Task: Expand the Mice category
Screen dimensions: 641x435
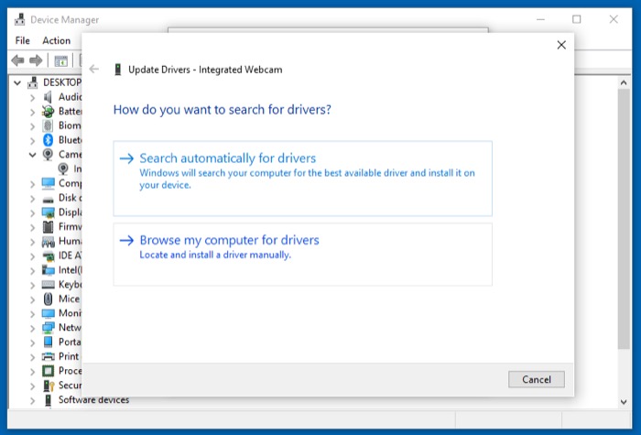Action: 32,299
